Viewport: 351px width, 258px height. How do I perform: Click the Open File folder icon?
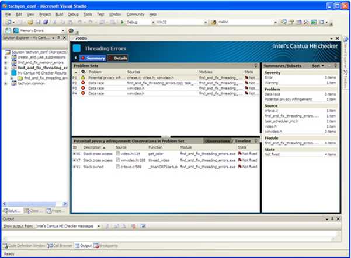tap(30, 22)
